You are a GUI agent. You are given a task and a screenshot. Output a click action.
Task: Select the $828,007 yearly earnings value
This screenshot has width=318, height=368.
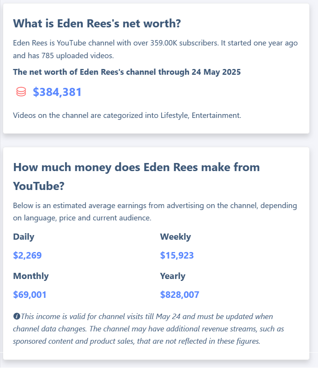click(180, 295)
